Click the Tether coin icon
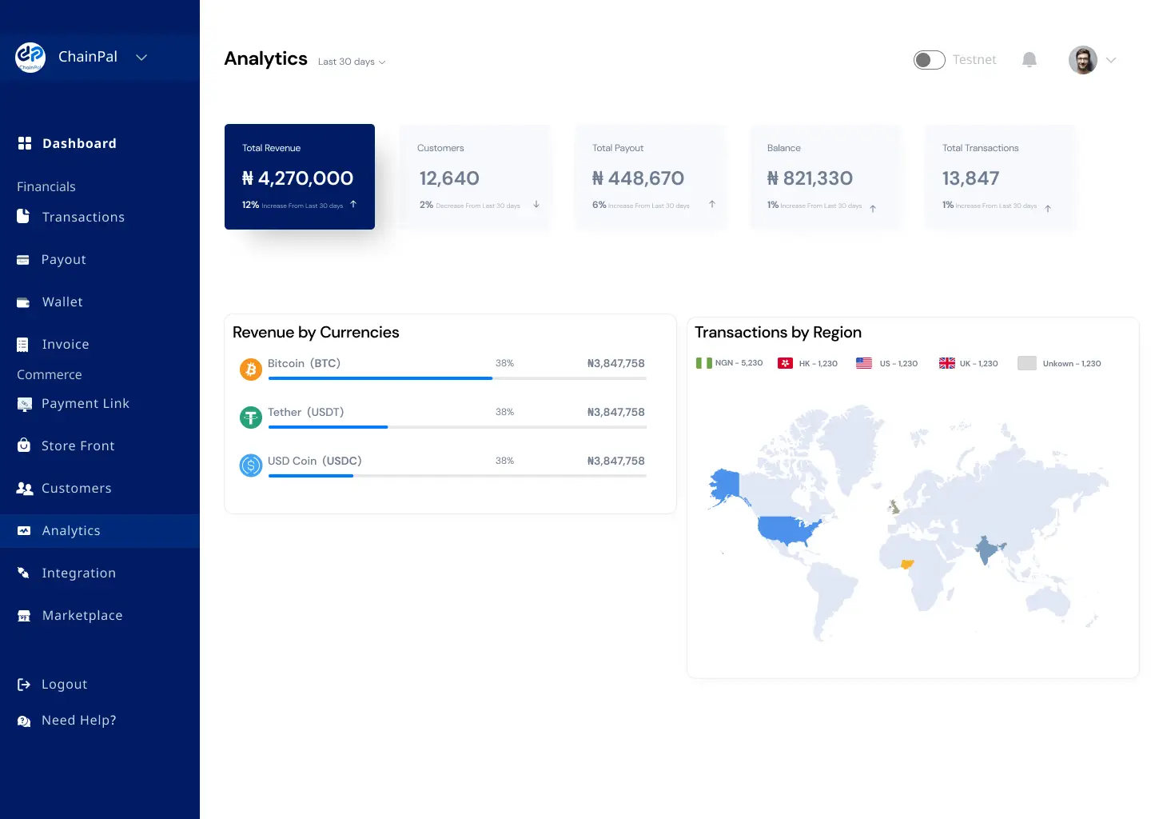 click(x=250, y=417)
